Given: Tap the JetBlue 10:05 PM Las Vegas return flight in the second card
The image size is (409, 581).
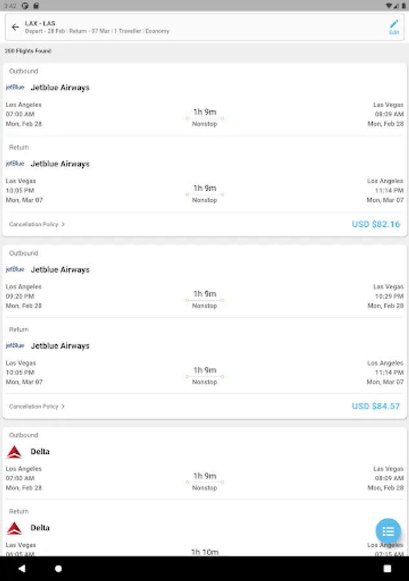Looking at the screenshot, I should [204, 372].
